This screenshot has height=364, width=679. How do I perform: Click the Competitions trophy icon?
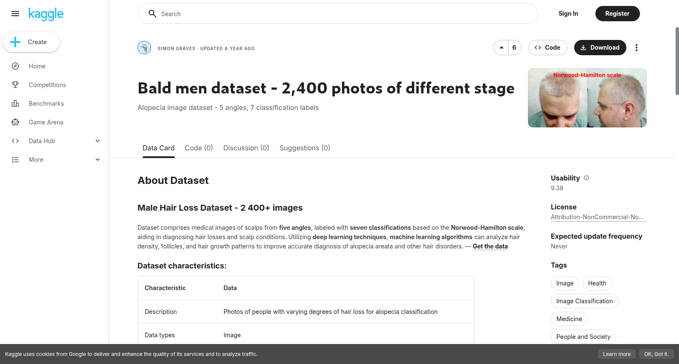(15, 85)
